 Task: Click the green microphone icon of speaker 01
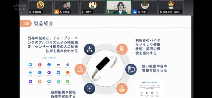(x=108, y=12)
